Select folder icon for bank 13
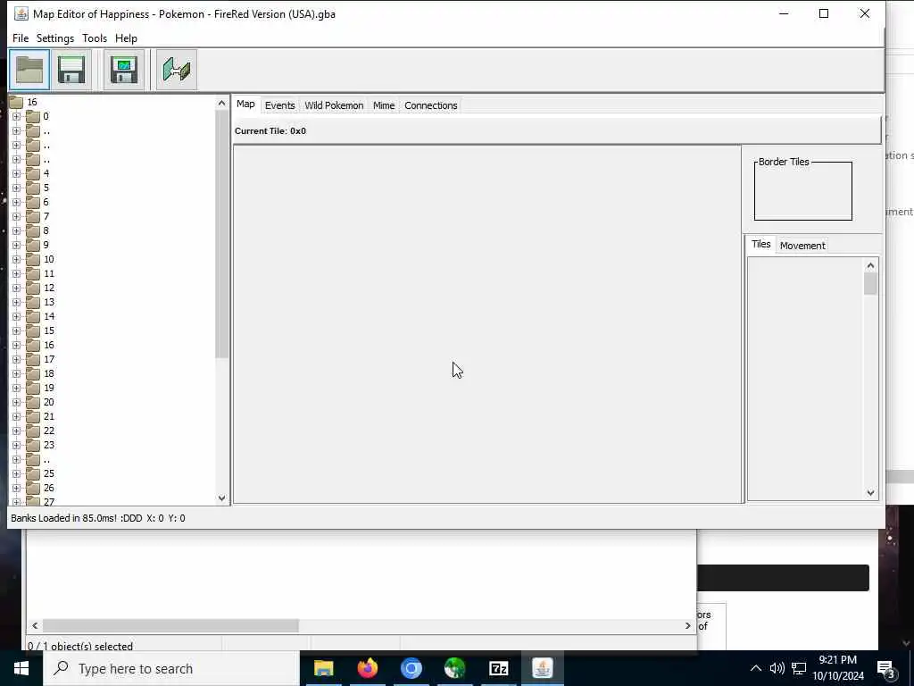 [x=33, y=302]
